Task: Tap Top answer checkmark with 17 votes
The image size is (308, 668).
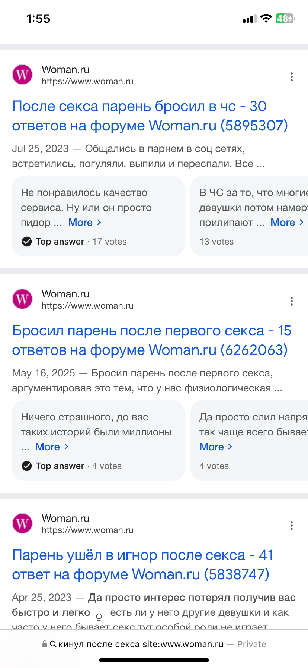Action: (x=27, y=242)
